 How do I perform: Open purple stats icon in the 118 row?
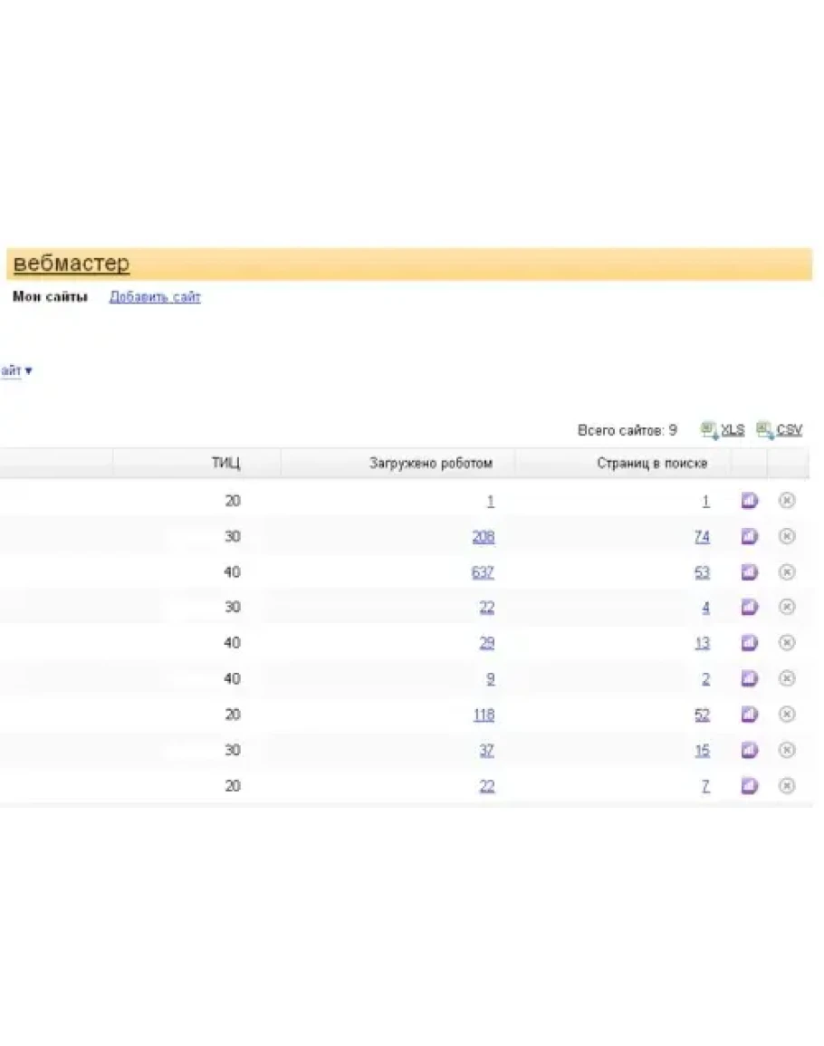pyautogui.click(x=749, y=715)
